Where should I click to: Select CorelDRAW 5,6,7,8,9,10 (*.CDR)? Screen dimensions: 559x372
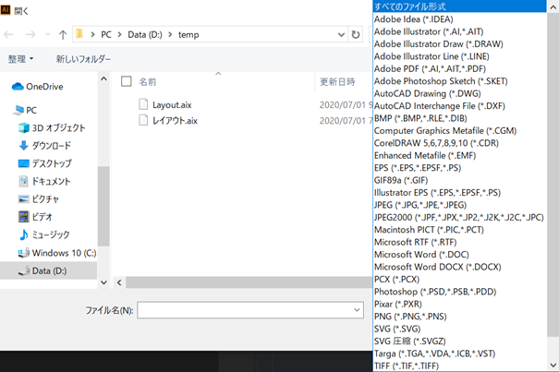[x=459, y=143]
